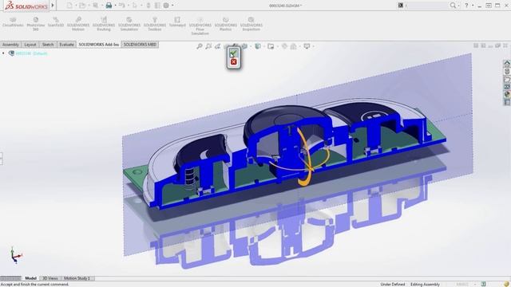Enable SOLIDWORKS Motion add-in
The image size is (511, 287).
point(78,24)
